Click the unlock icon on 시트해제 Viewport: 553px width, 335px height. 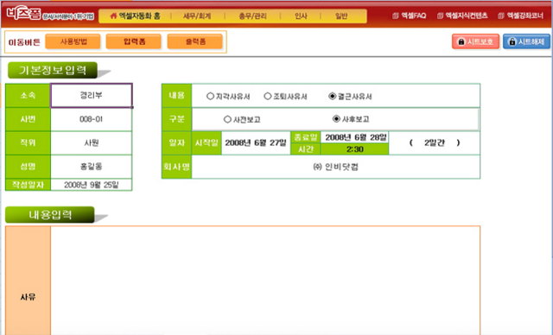512,41
